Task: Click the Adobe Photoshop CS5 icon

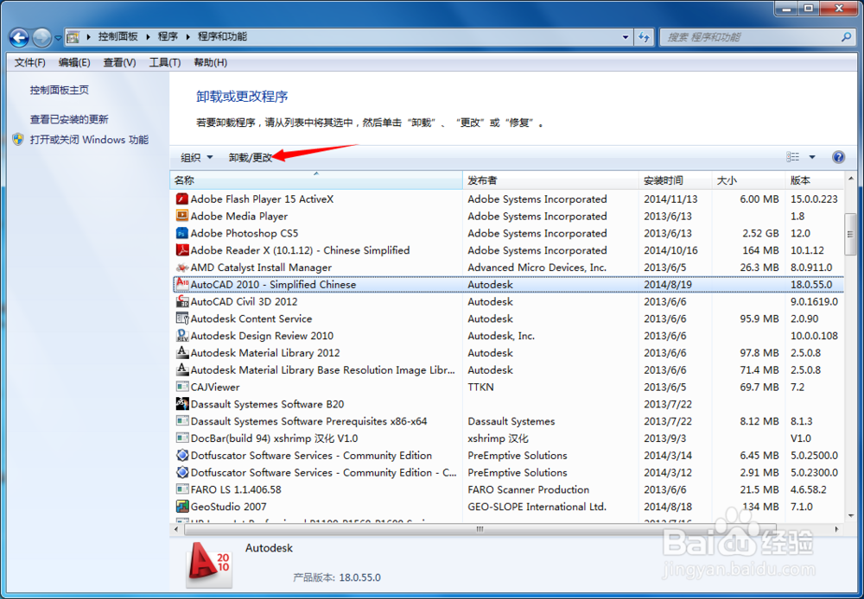Action: [x=181, y=233]
